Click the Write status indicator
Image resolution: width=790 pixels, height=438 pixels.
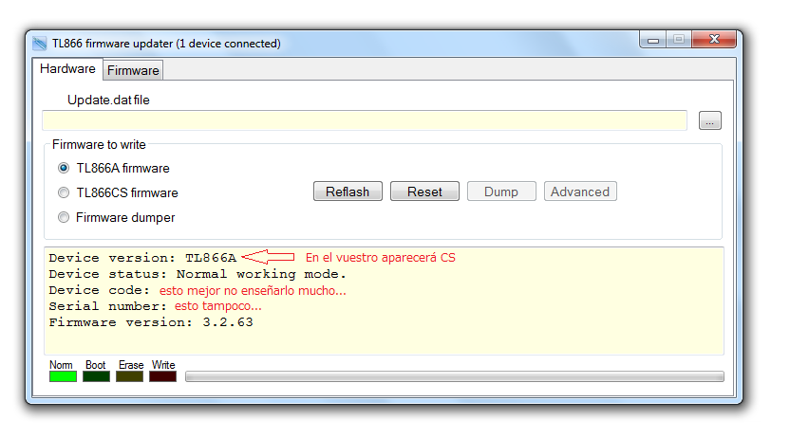162,376
